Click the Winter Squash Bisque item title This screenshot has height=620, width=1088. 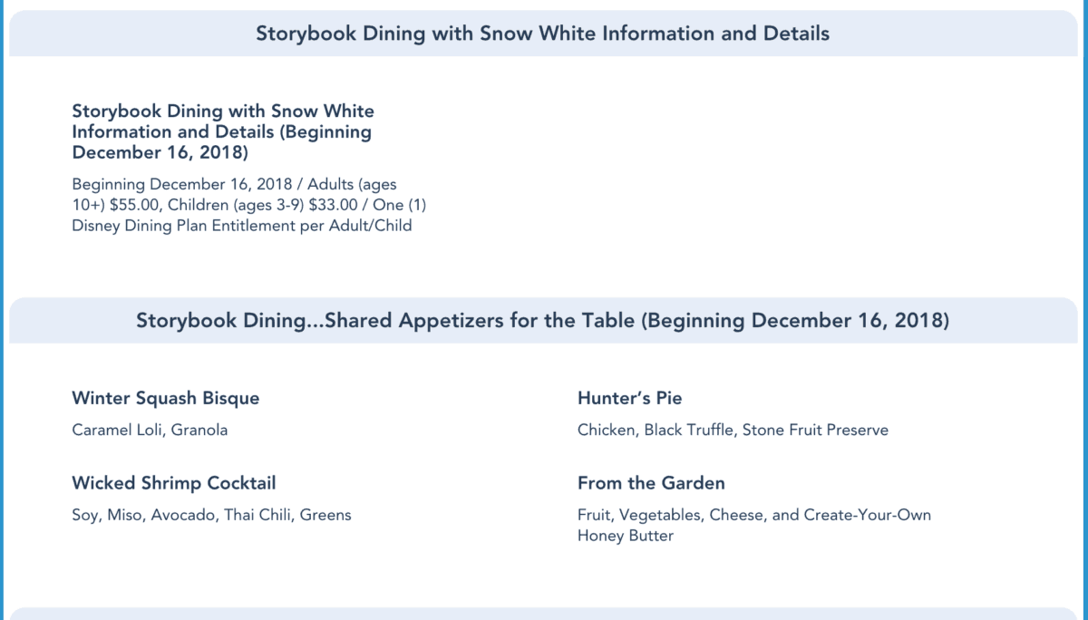point(165,398)
